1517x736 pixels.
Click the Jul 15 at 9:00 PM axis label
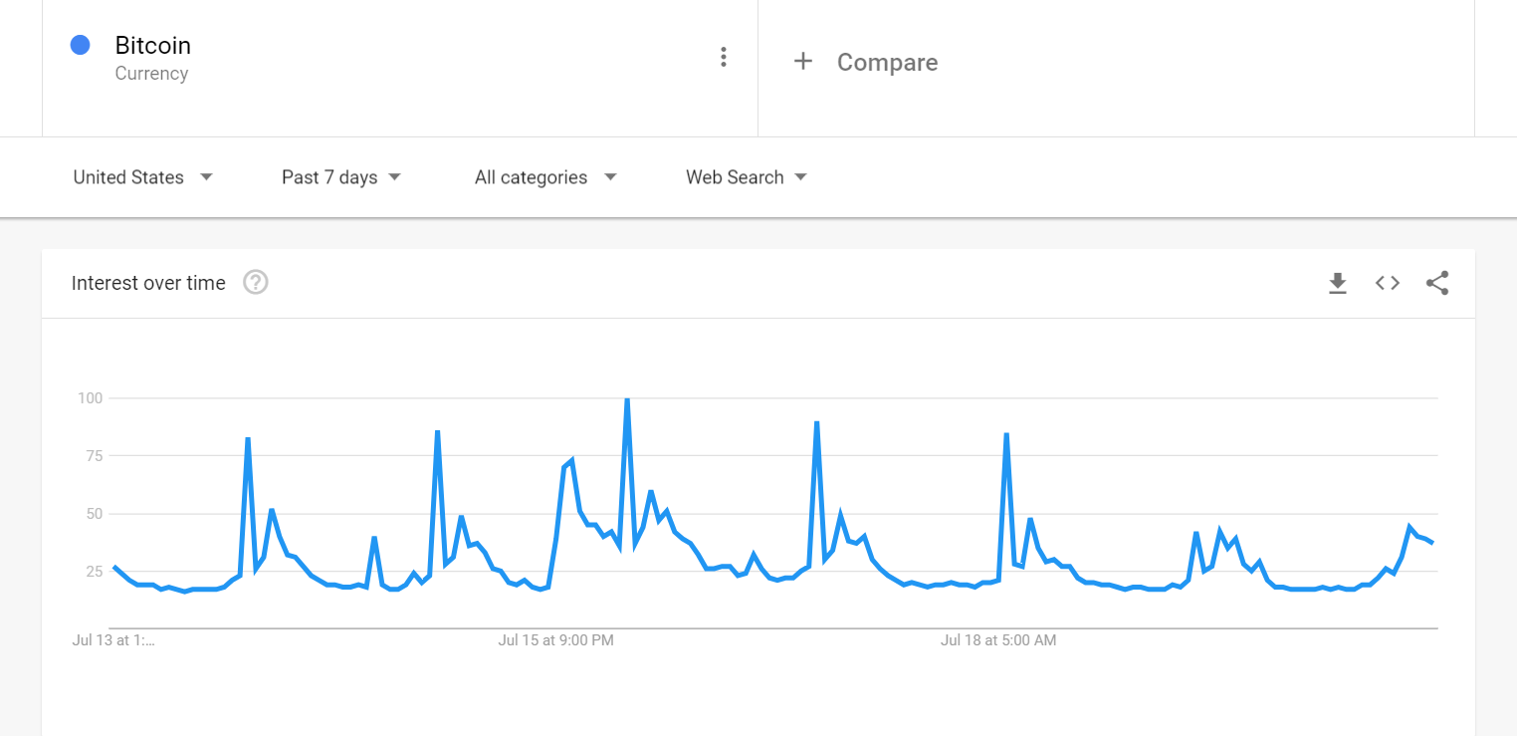pyautogui.click(x=556, y=640)
